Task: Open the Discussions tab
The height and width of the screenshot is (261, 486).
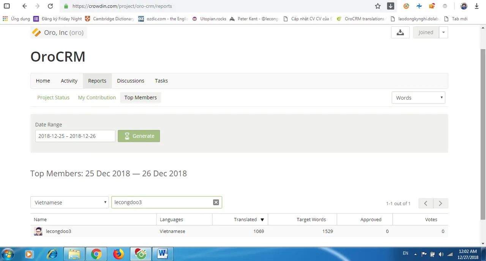Action: tap(131, 81)
